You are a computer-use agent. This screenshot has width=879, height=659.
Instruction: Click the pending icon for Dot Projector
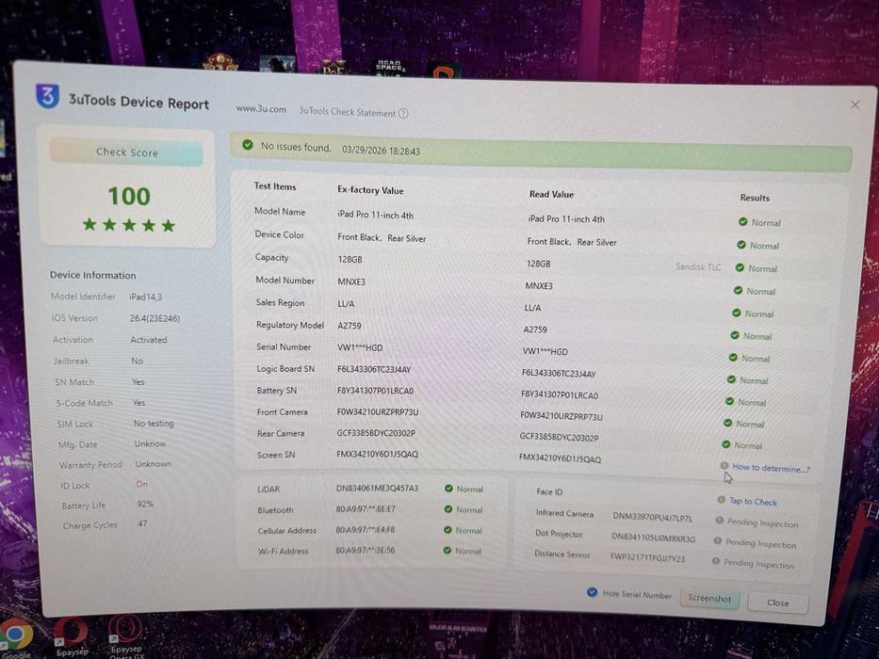[x=717, y=540]
